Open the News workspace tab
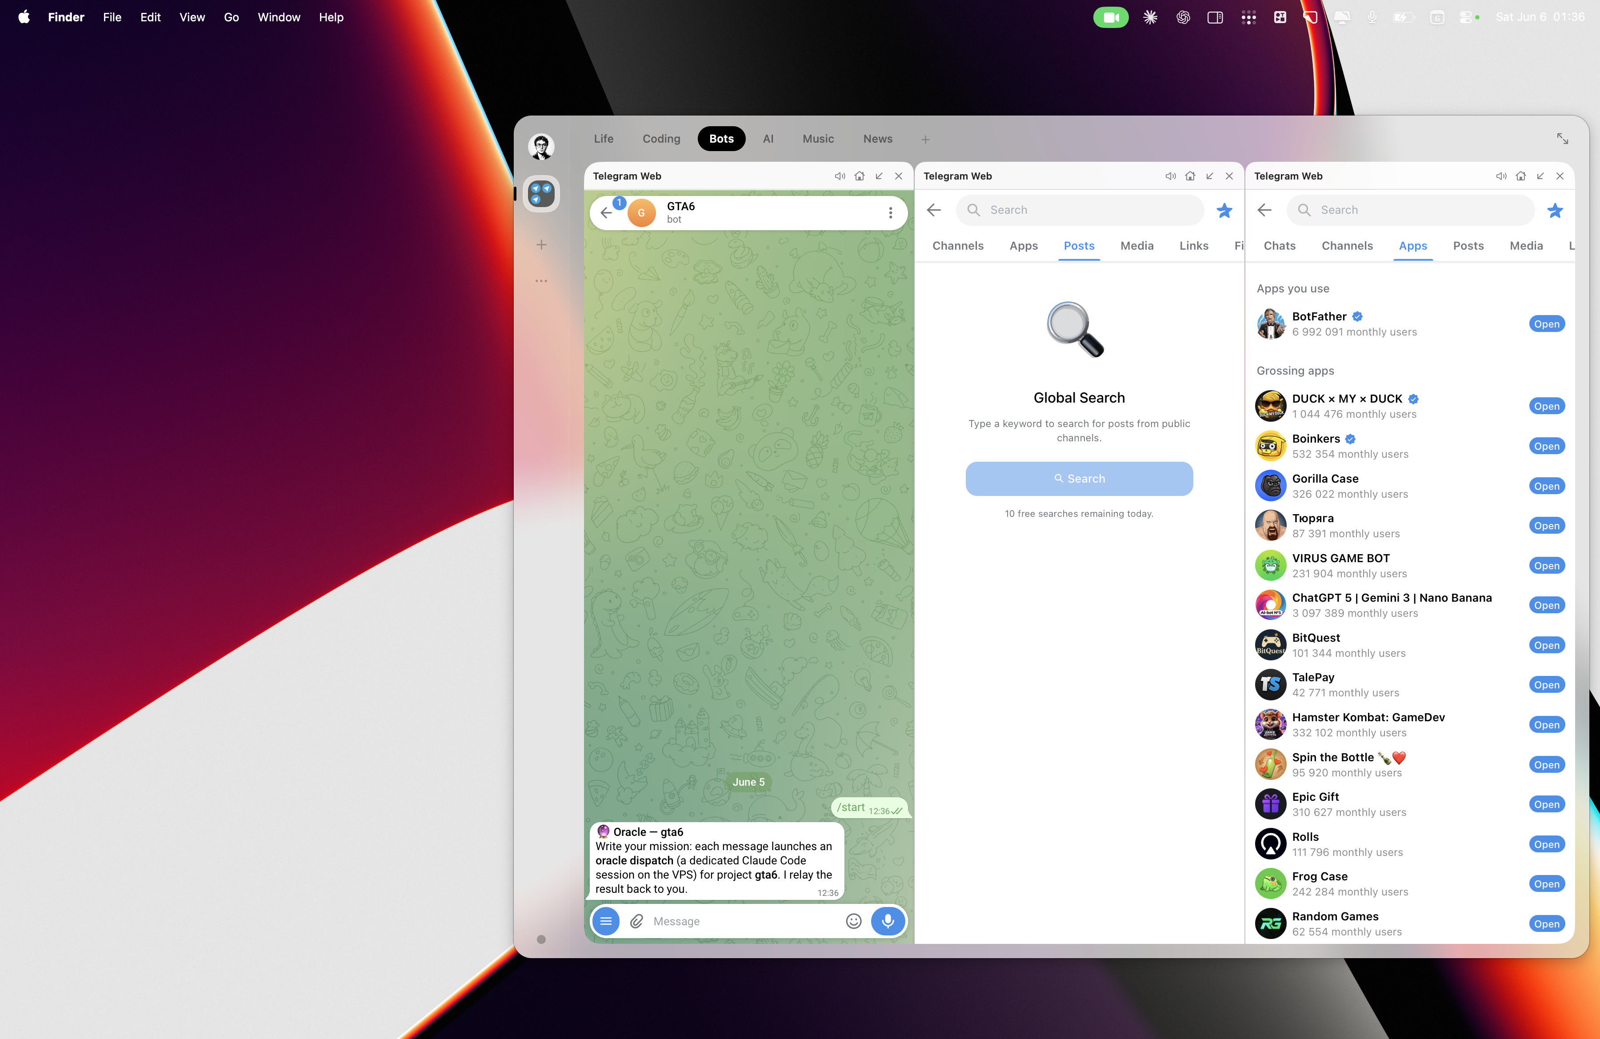This screenshot has height=1039, width=1600. click(877, 139)
